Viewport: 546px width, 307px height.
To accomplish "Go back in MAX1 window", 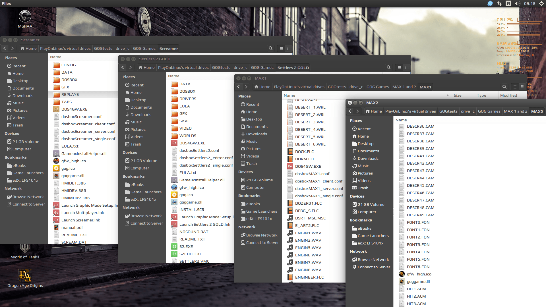I will click(239, 87).
